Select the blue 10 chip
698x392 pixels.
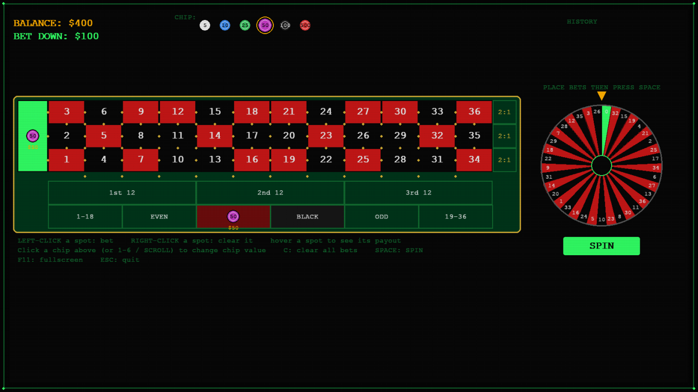225,25
